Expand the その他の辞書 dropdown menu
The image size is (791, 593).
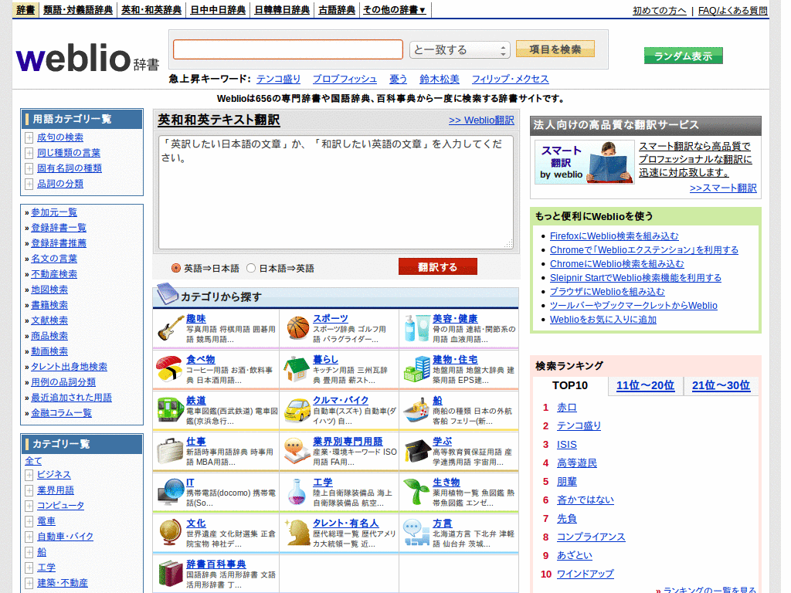point(394,10)
